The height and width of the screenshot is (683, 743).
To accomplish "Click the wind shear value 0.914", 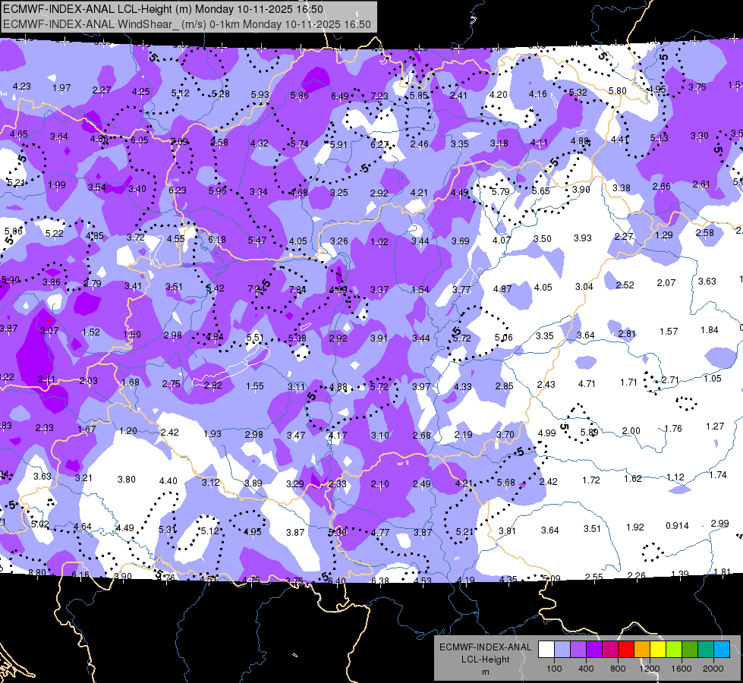I will point(677,526).
